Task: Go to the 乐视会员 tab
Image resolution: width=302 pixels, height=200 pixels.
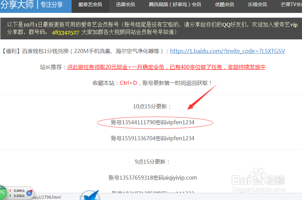Action: pyautogui.click(x=257, y=5)
